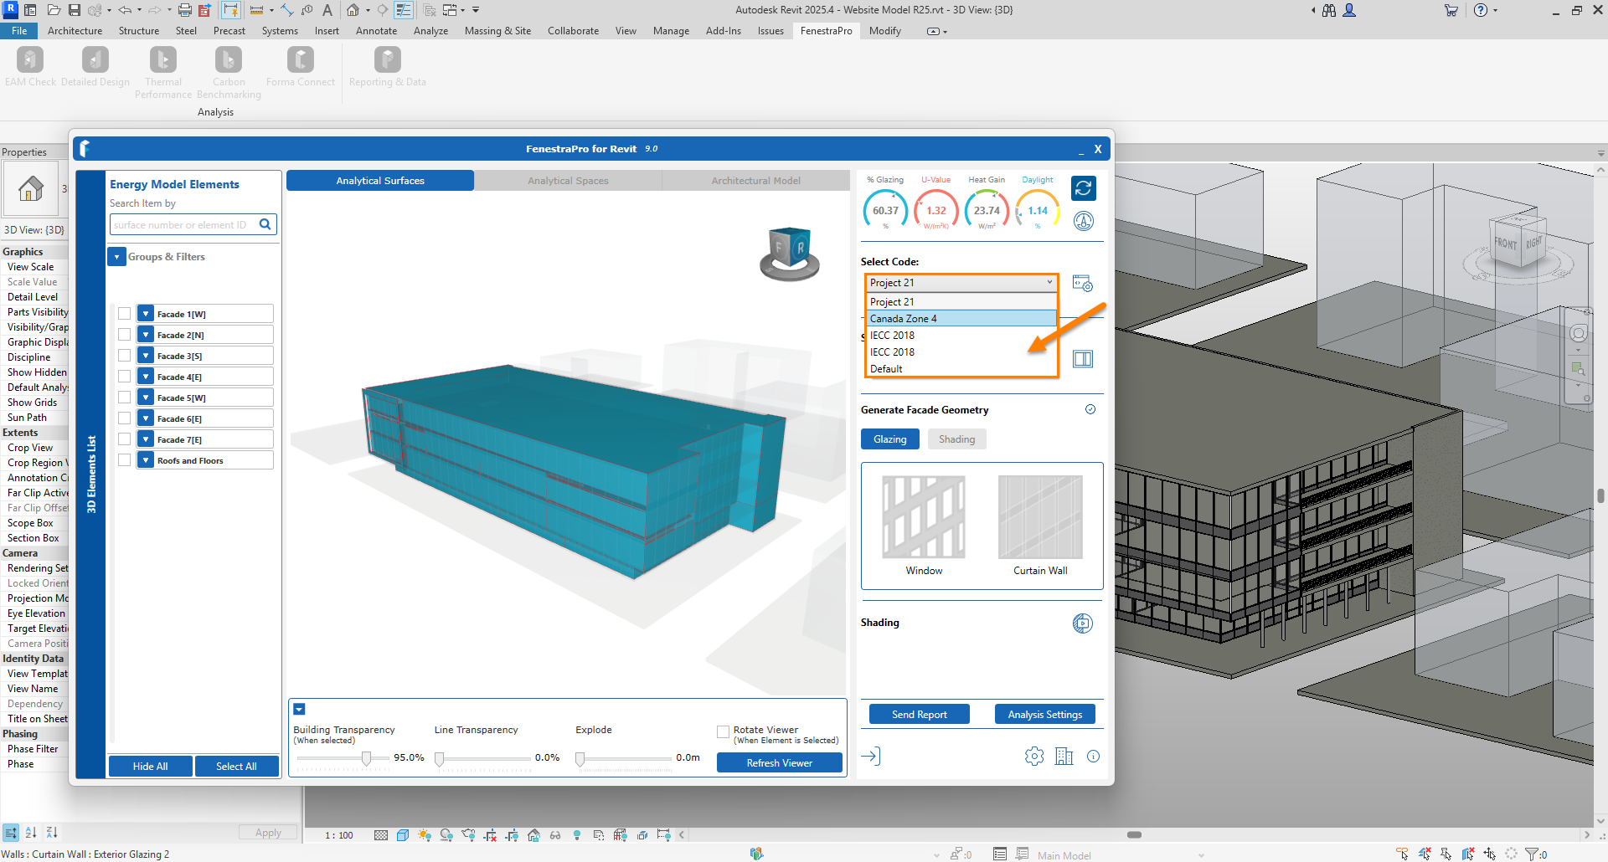The width and height of the screenshot is (1608, 862).
Task: Open the code settings icon beside Select Code
Action: tap(1082, 284)
